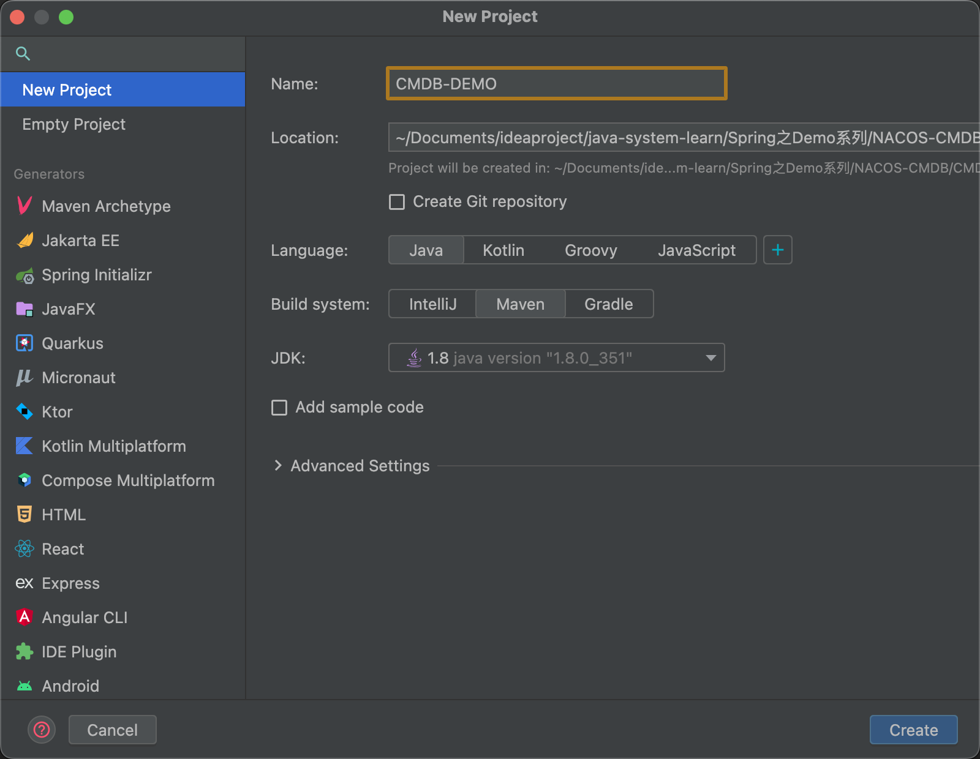This screenshot has height=759, width=980.
Task: Select the JavaFX label
Action: (x=69, y=309)
